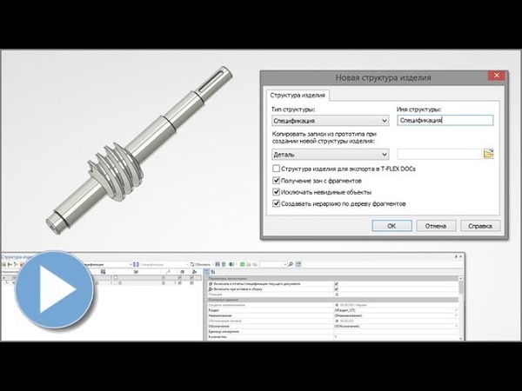The image size is (522, 391).
Task: Toggle Включать при вставке в сборку checkbox
Action: point(336,289)
